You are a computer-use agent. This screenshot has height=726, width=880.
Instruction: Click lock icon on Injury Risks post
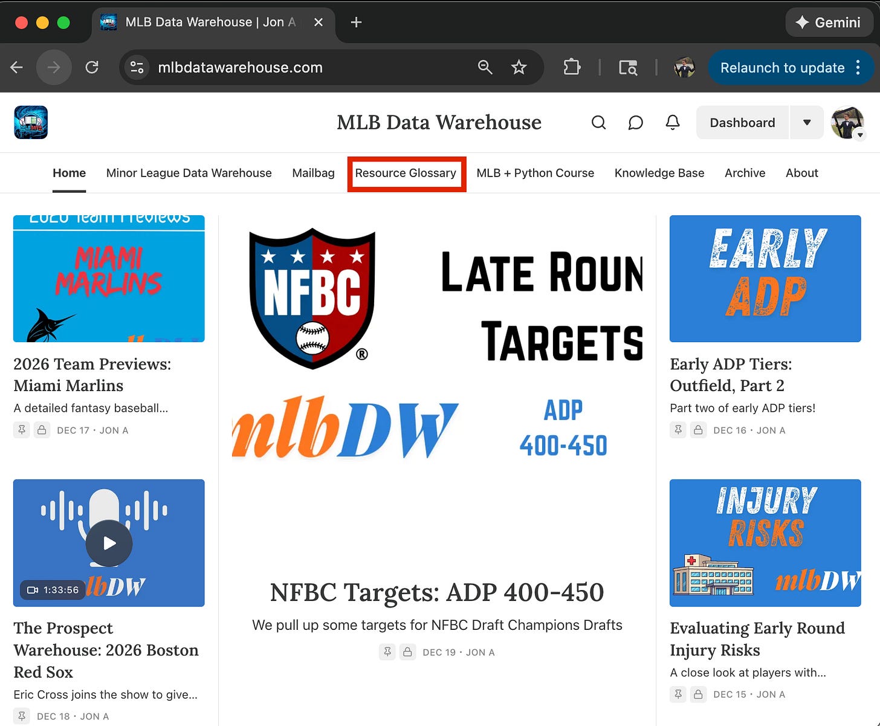click(698, 694)
